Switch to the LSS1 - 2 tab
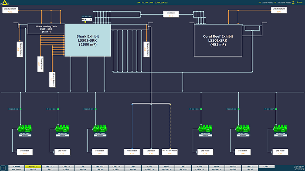This screenshot has width=305, height=171. pos(50,167)
